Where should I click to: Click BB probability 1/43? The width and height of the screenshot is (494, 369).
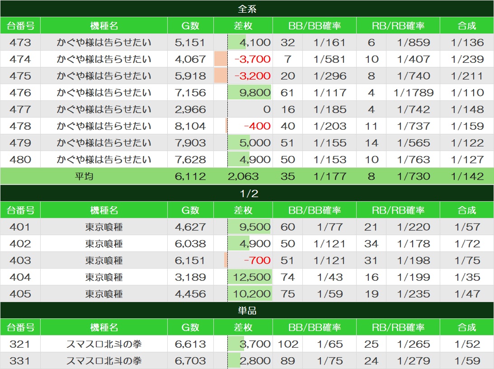[x=329, y=277]
